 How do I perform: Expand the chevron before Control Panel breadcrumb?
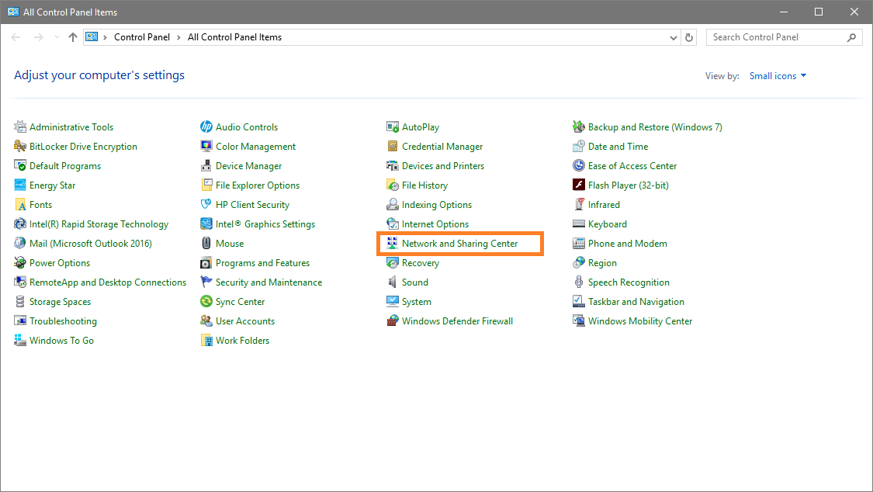pos(105,37)
